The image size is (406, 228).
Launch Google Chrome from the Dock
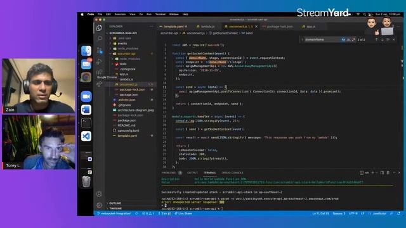[x=86, y=77]
